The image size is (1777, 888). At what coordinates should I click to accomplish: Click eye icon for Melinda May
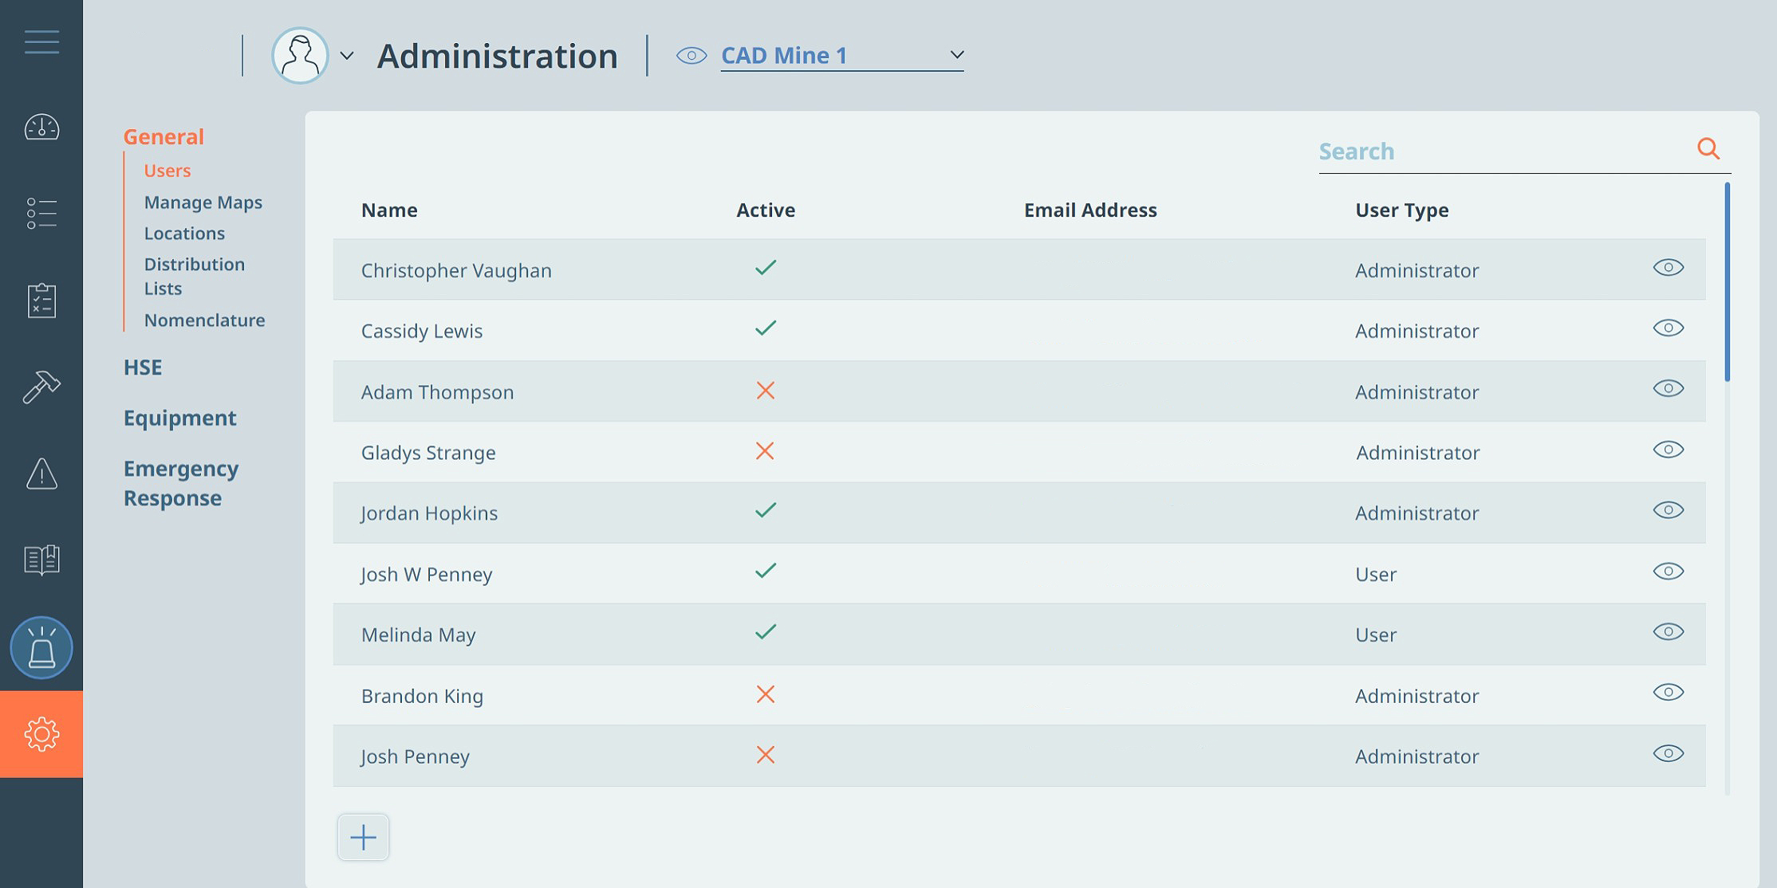1668,632
